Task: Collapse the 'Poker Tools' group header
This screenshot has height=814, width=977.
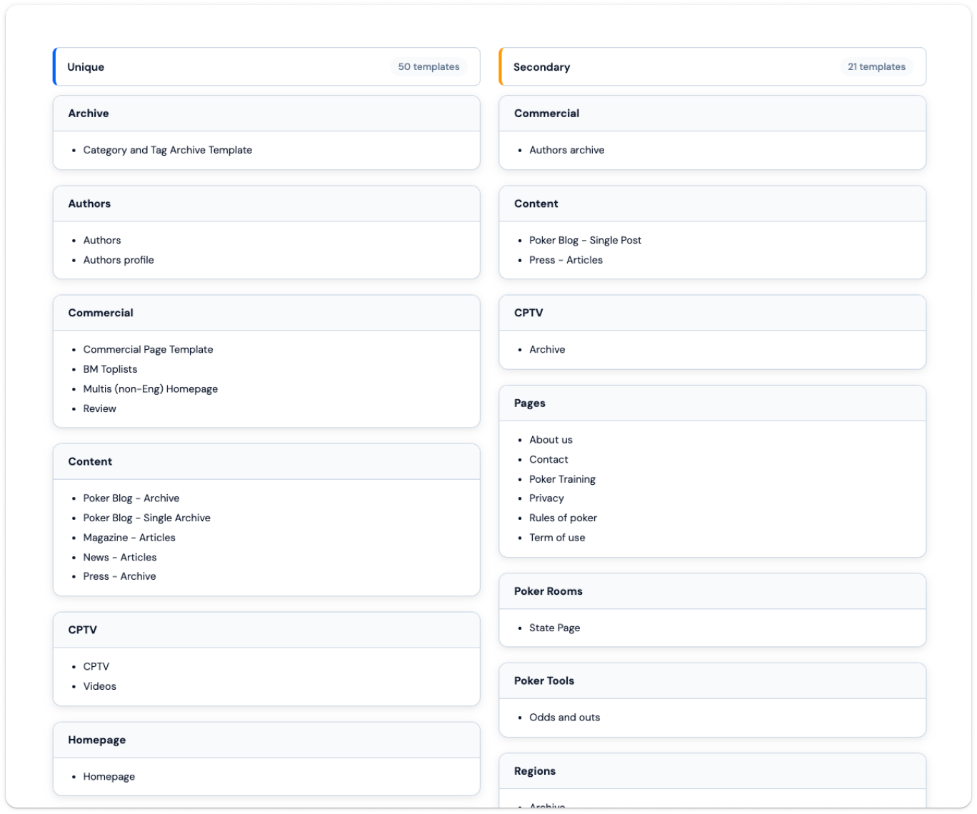Action: 544,680
